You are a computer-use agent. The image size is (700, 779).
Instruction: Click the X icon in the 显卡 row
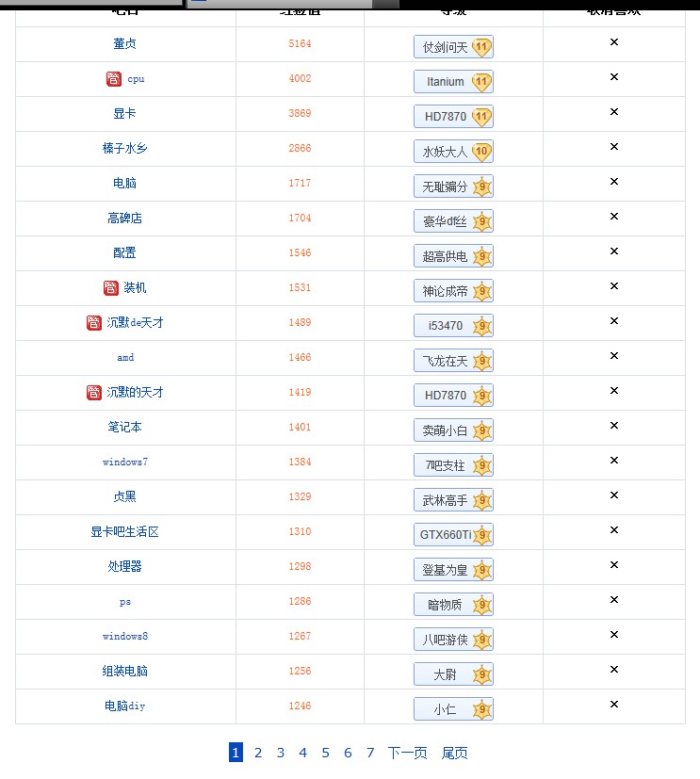tap(614, 112)
